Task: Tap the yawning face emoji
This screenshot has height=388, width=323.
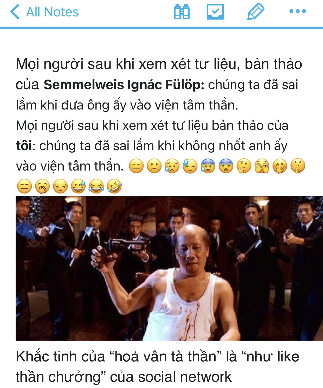Action: point(42,186)
